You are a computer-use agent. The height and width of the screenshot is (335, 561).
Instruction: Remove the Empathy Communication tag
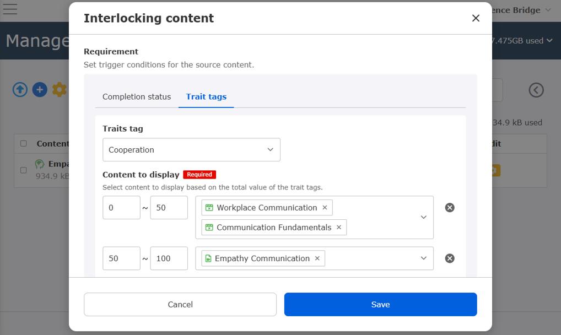(x=317, y=258)
